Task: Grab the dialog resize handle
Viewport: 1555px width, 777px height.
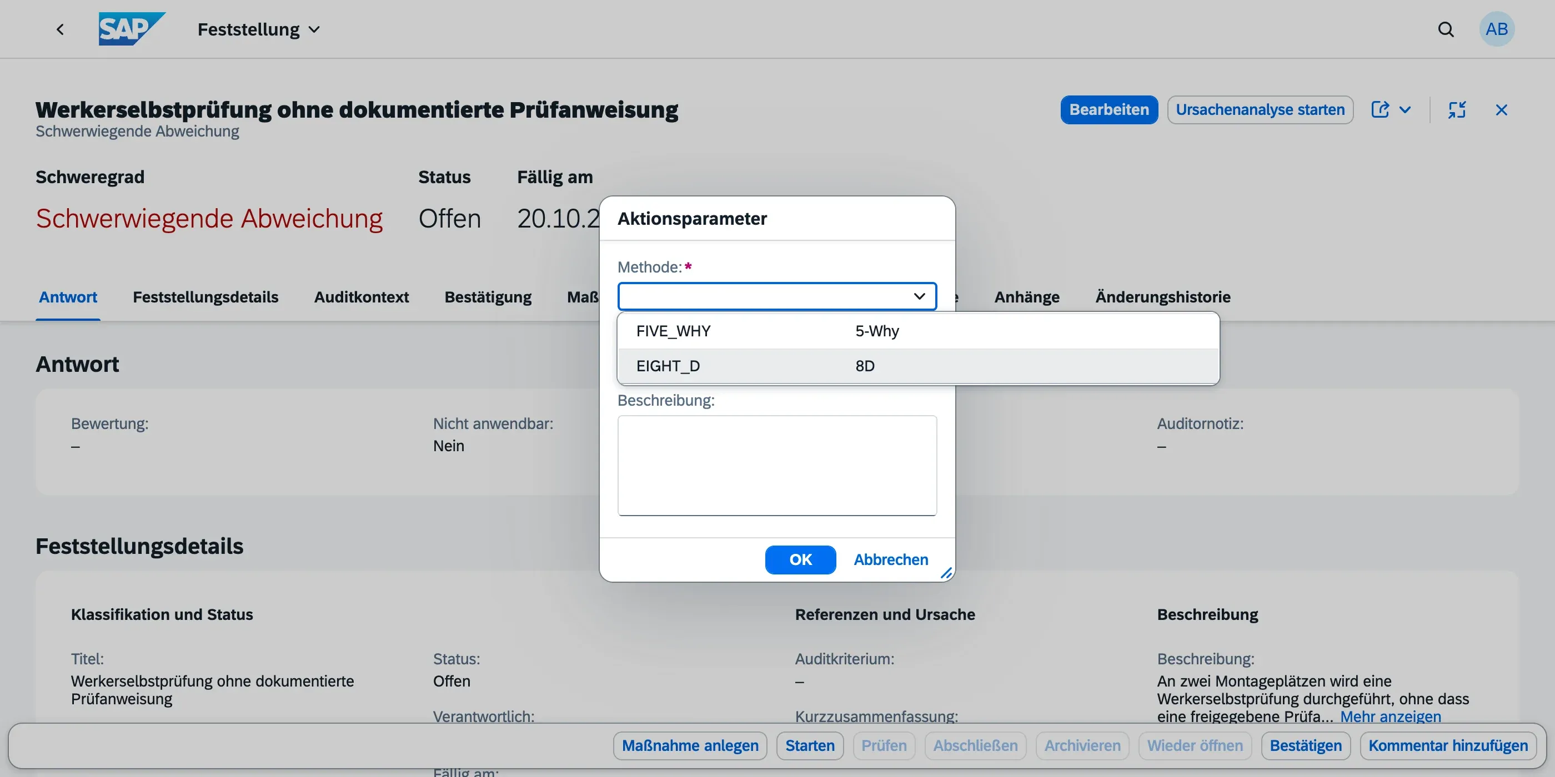Action: click(x=946, y=573)
